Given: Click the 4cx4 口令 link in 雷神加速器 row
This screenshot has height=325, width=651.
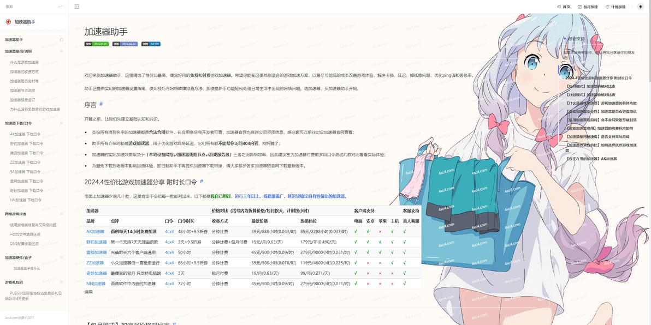Looking at the screenshot, I should [x=169, y=252].
